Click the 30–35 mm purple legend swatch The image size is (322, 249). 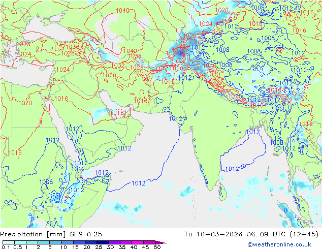coord(114,242)
